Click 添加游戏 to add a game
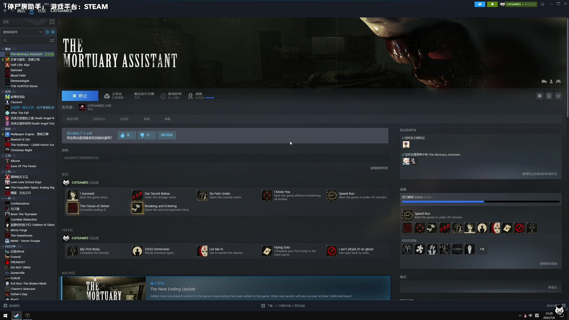The width and height of the screenshot is (569, 320). click(x=12, y=306)
